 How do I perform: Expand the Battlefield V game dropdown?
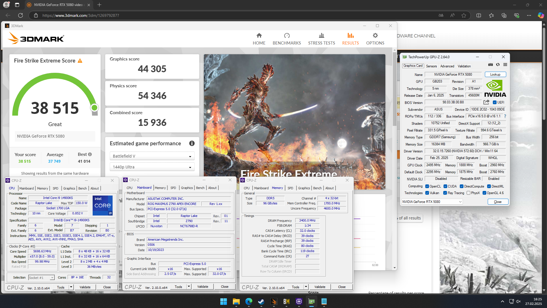(152, 156)
